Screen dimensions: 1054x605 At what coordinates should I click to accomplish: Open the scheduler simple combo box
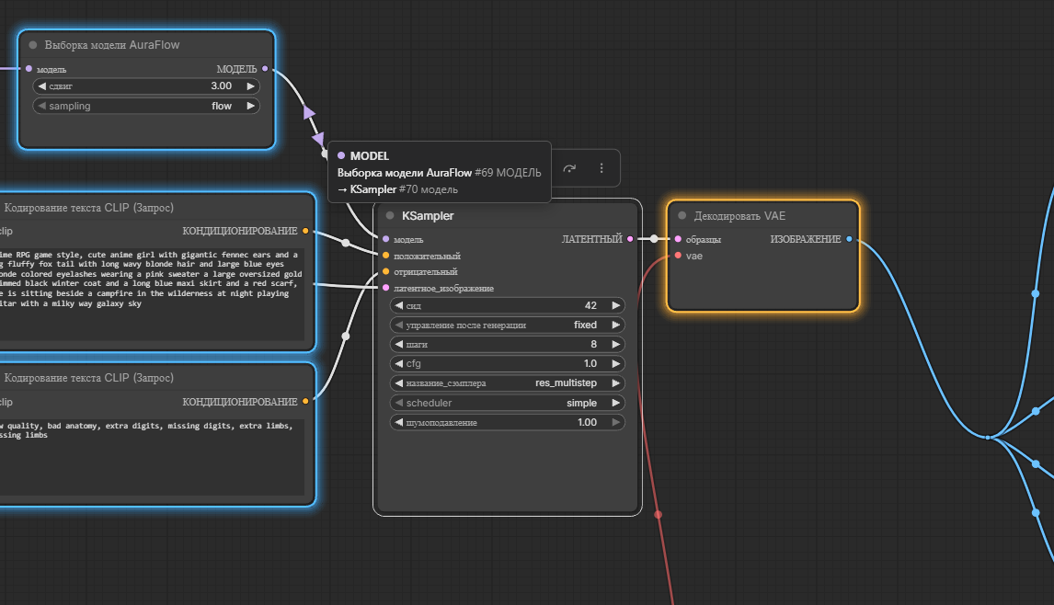coord(508,403)
